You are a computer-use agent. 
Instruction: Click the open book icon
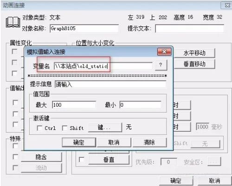click(13, 22)
